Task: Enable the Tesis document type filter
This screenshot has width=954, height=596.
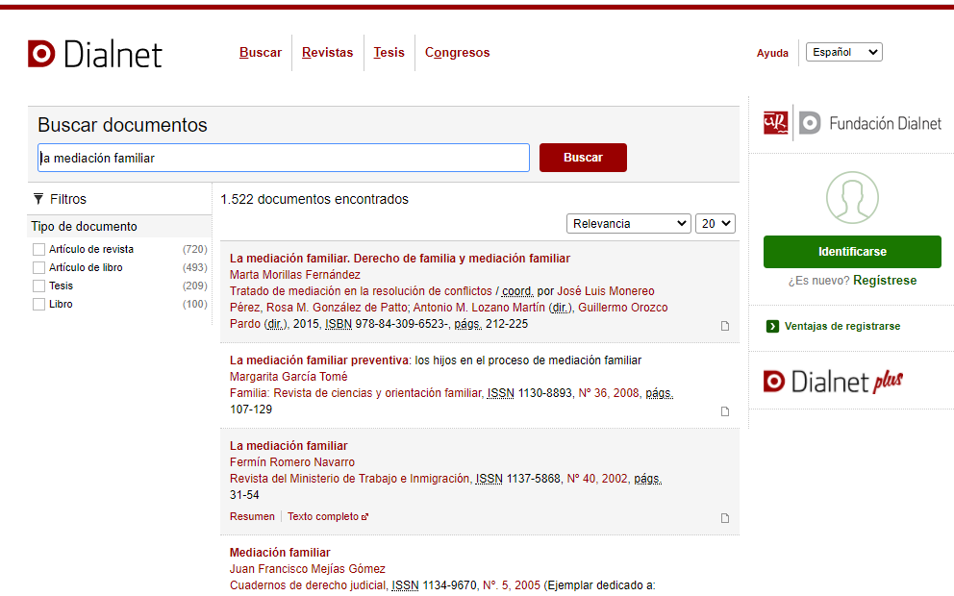Action: click(39, 286)
